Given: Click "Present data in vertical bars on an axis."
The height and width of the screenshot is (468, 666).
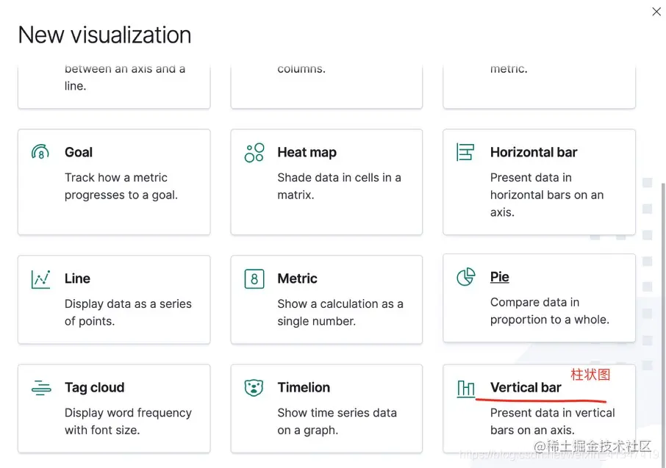Looking at the screenshot, I should tap(552, 421).
